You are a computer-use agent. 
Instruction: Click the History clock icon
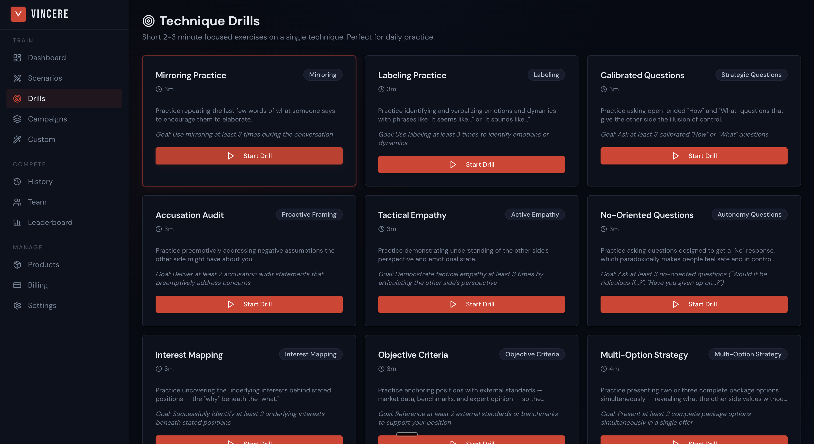point(17,181)
